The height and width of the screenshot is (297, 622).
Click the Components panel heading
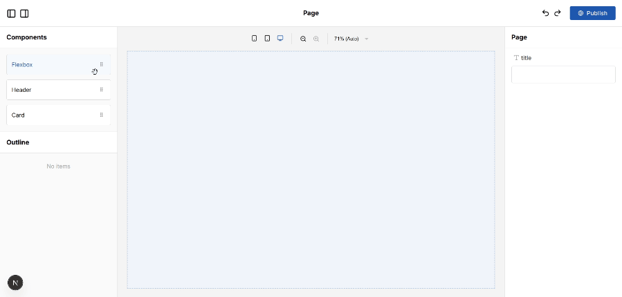pyautogui.click(x=26, y=37)
